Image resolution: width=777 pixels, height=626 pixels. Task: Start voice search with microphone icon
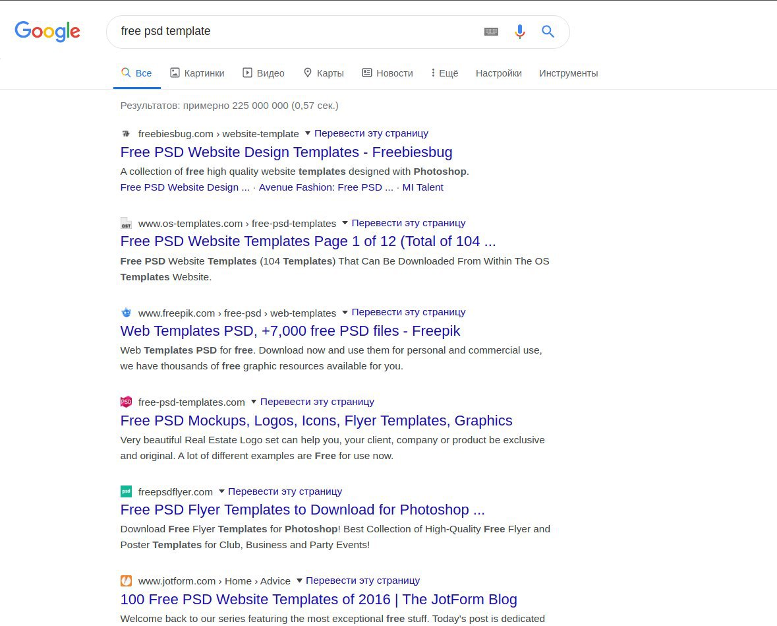point(519,31)
